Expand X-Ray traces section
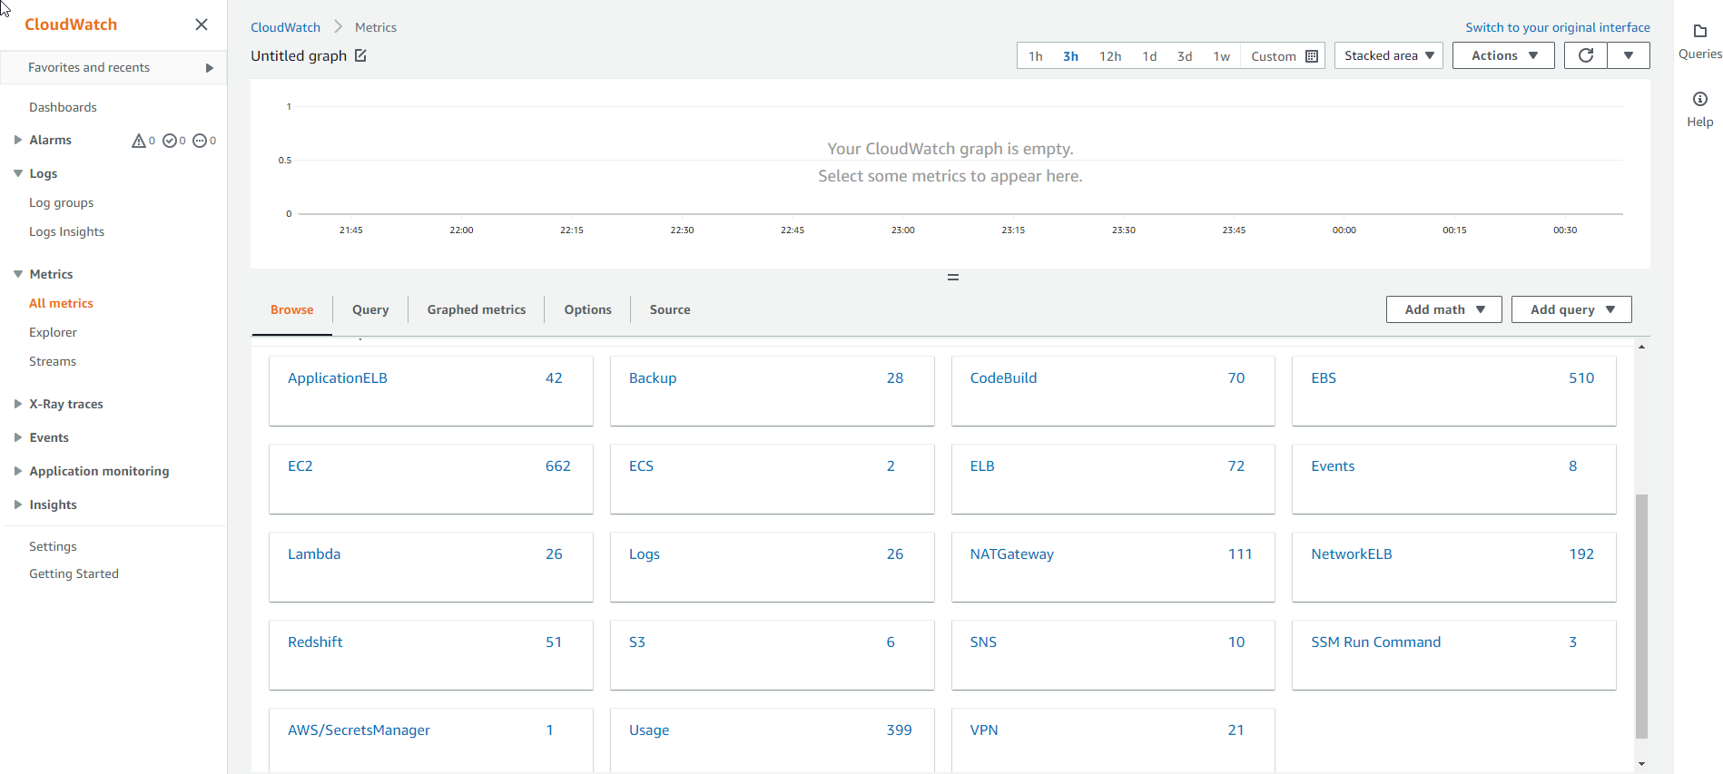 pos(18,404)
